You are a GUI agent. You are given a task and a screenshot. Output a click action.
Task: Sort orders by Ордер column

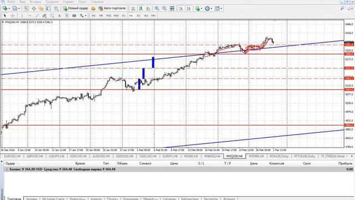pos(10,163)
